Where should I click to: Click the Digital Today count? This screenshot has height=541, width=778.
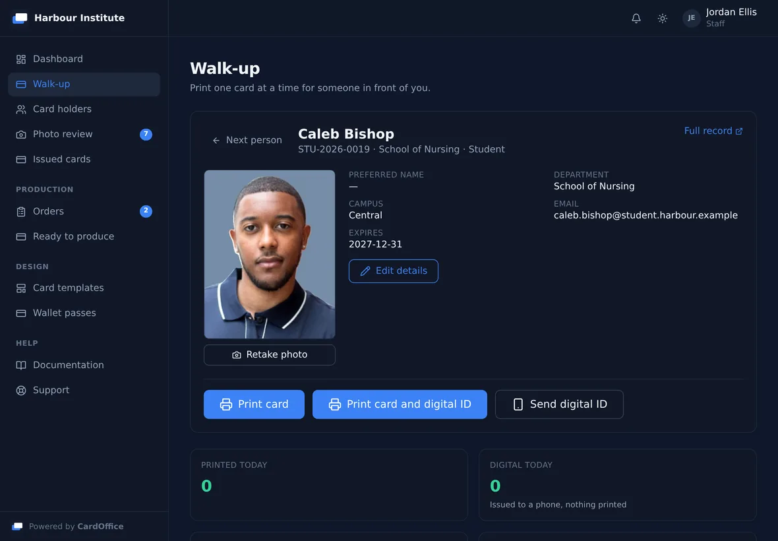[x=495, y=486]
